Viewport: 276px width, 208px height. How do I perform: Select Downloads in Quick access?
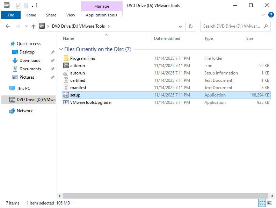coord(30,60)
